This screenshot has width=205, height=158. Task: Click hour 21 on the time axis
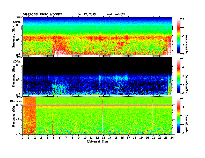153,138
